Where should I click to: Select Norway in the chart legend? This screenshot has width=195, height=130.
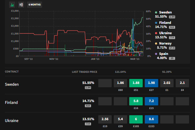tap(165, 44)
